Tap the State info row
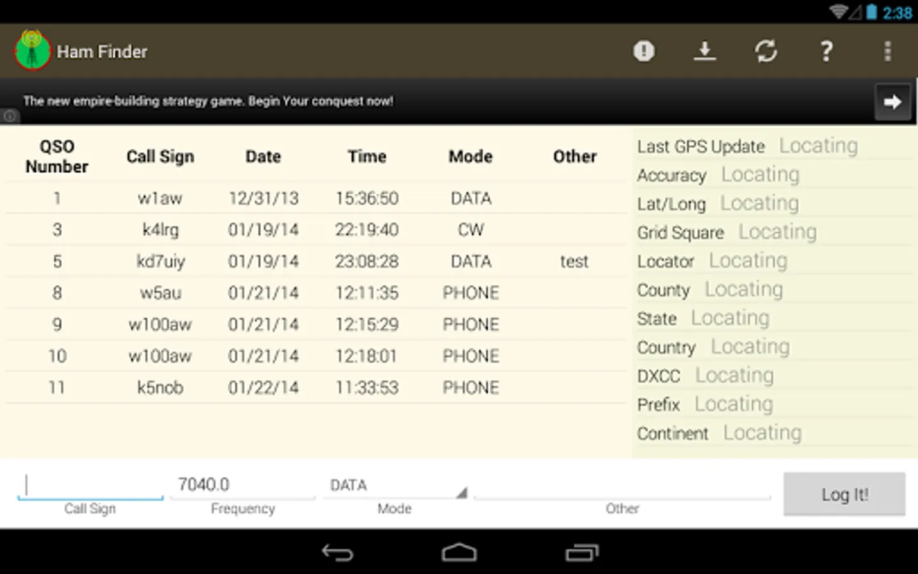Image resolution: width=918 pixels, height=574 pixels. tap(774, 318)
